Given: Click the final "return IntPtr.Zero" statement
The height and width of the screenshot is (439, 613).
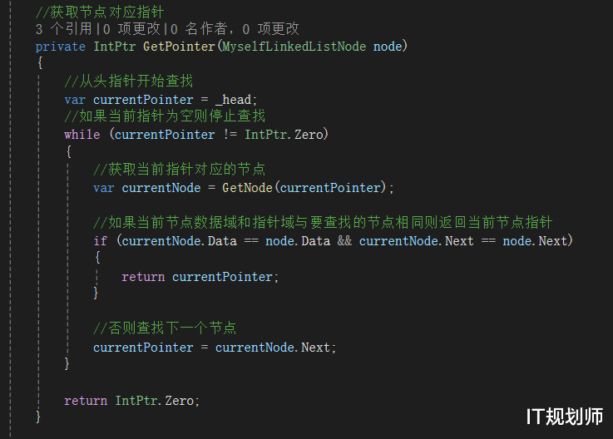Looking at the screenshot, I should coord(131,401).
